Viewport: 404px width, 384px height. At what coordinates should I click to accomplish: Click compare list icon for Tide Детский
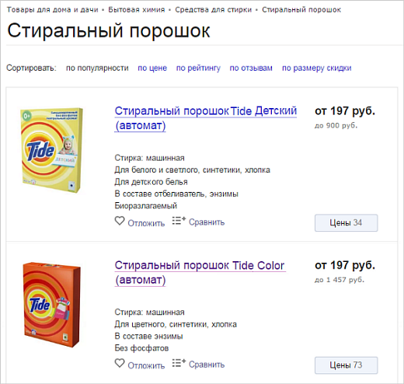[179, 221]
